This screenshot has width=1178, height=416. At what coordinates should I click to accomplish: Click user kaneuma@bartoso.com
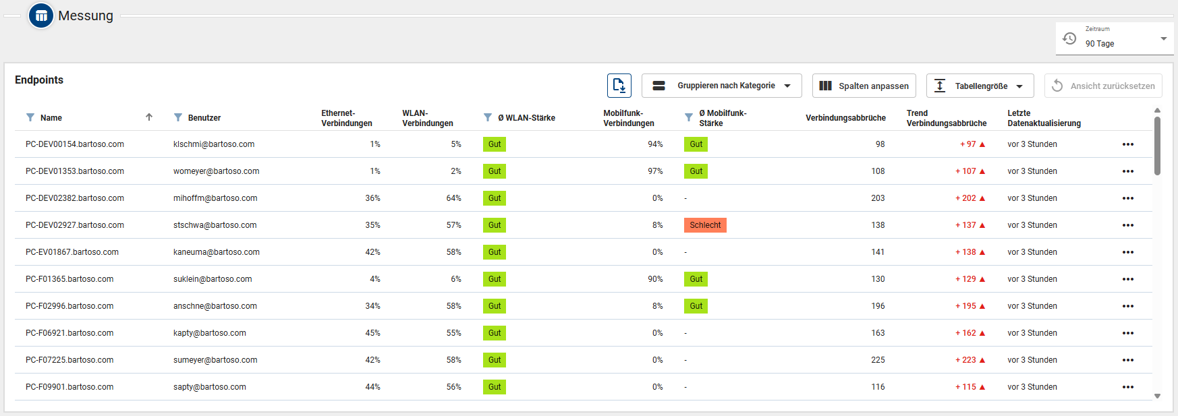(x=216, y=252)
